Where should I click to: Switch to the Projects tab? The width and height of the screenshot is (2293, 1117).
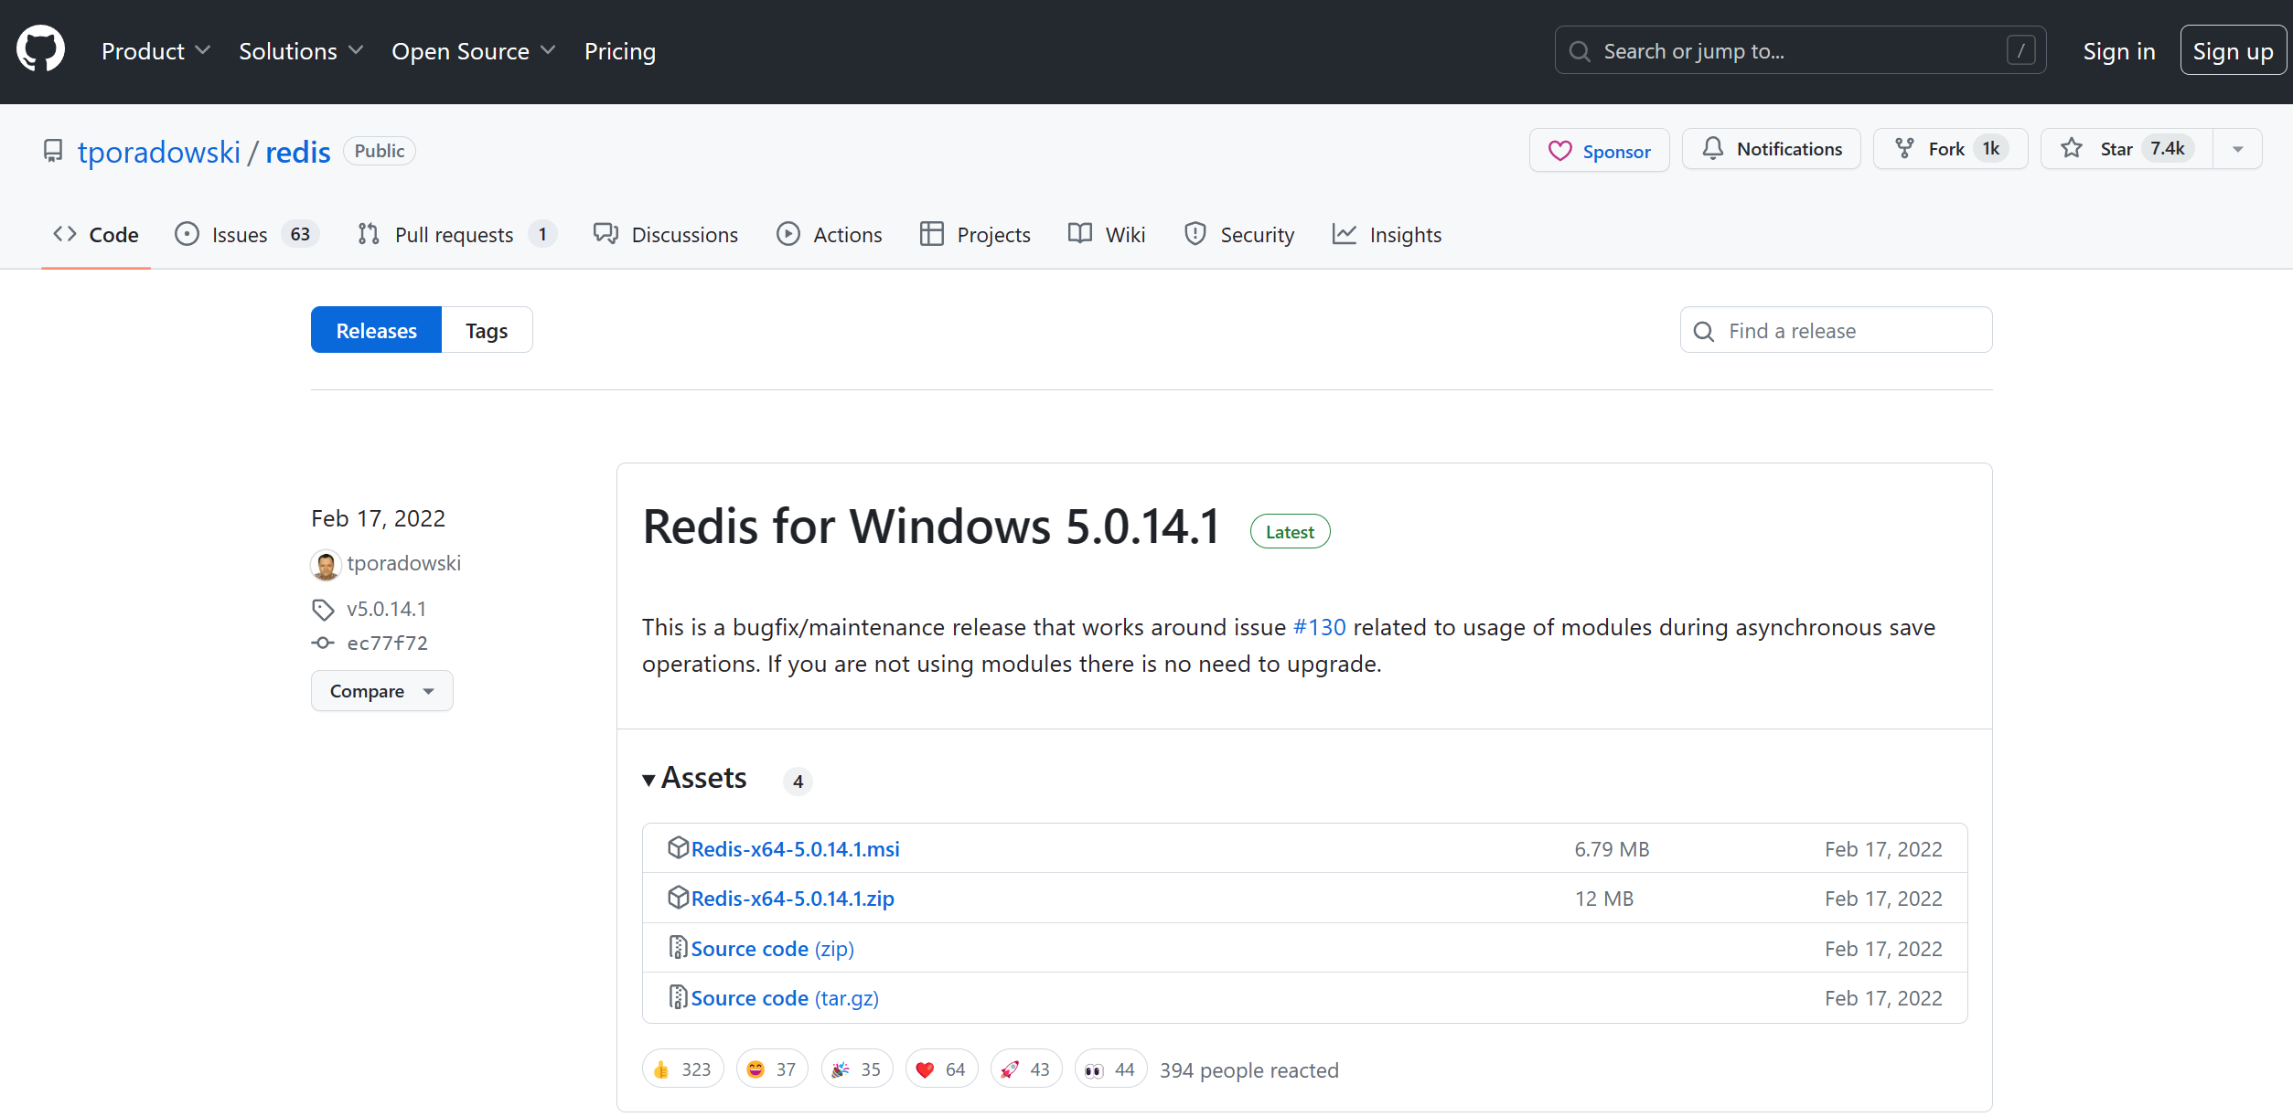(975, 235)
